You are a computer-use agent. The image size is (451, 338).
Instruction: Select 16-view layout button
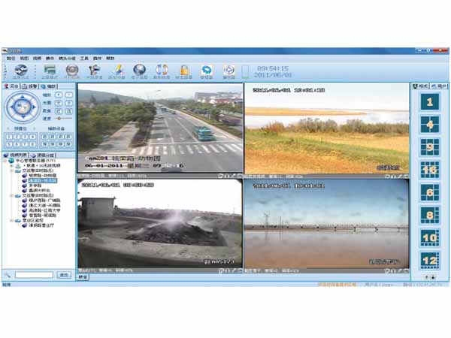[x=430, y=170]
